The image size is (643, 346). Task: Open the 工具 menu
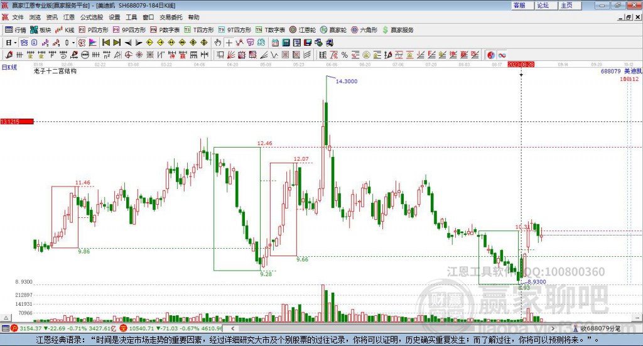pos(131,17)
